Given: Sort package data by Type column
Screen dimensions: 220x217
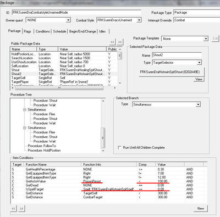Looking at the screenshot, I should click(x=47, y=49).
